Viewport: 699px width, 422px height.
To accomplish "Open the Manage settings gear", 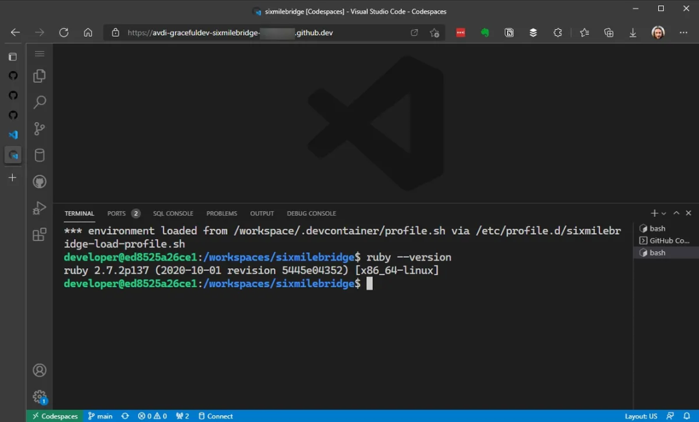I will [39, 396].
